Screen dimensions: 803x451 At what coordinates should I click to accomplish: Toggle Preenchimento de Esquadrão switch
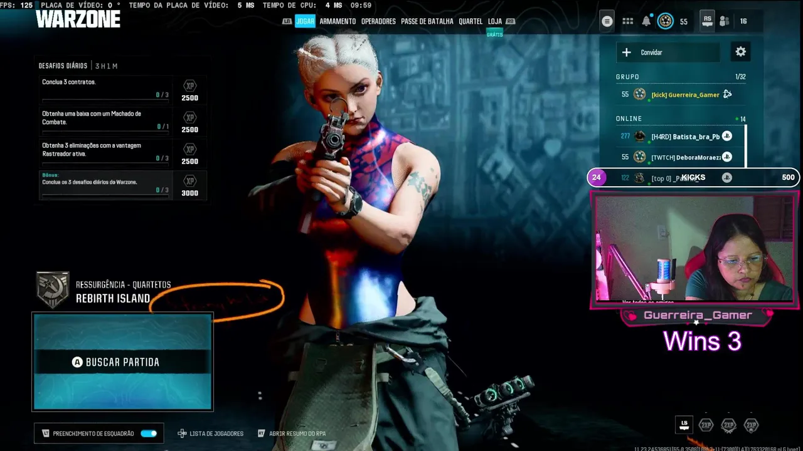pos(149,433)
